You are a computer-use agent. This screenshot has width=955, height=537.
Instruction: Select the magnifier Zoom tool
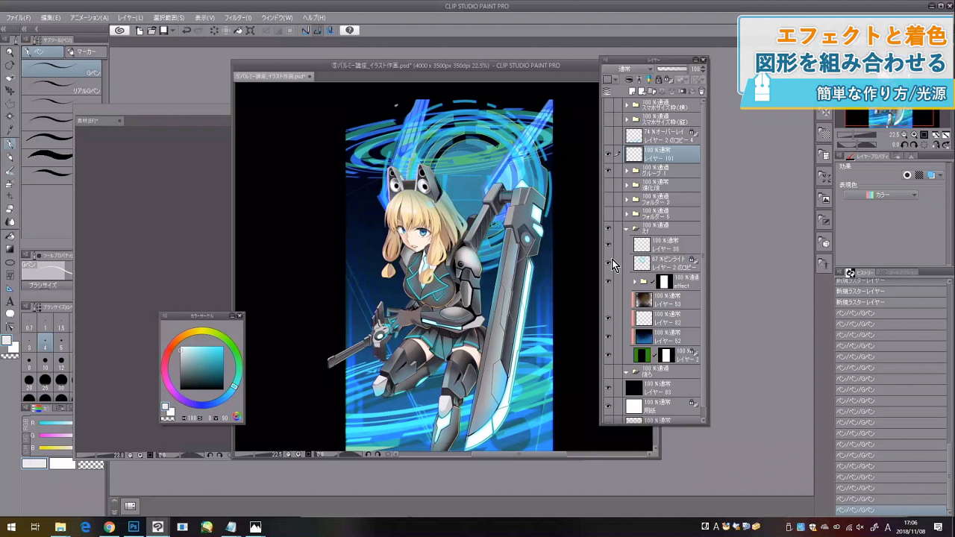coord(10,52)
